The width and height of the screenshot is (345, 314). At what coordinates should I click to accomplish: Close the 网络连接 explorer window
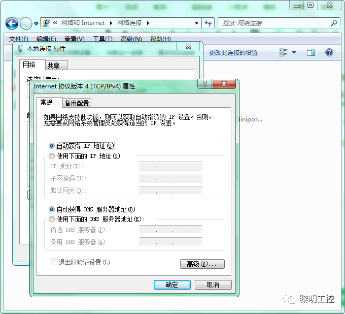329,5
